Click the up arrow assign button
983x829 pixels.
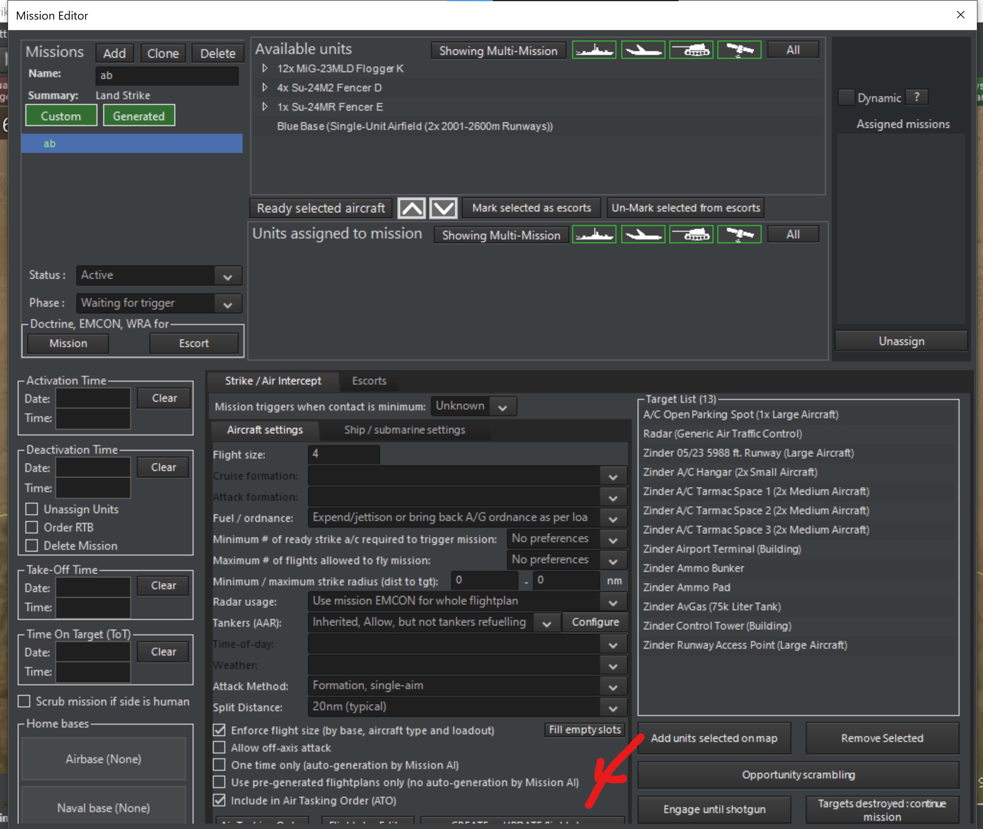(411, 208)
